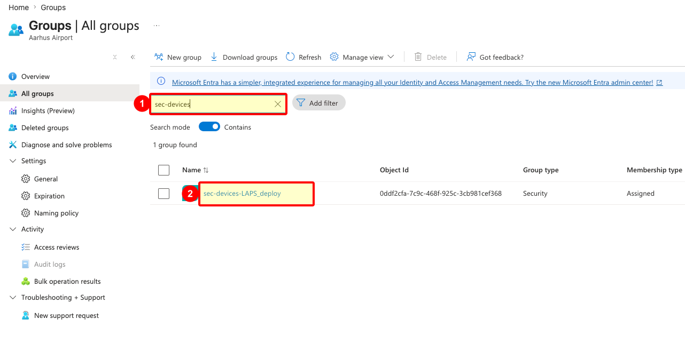Click the Diagnose wrench icon in sidebar
The image size is (685, 351).
click(x=13, y=145)
